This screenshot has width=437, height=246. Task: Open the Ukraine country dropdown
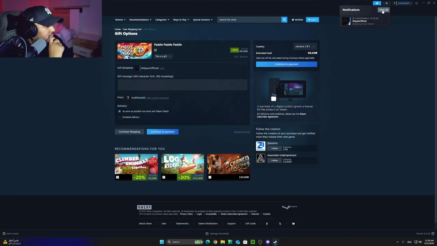point(305,46)
